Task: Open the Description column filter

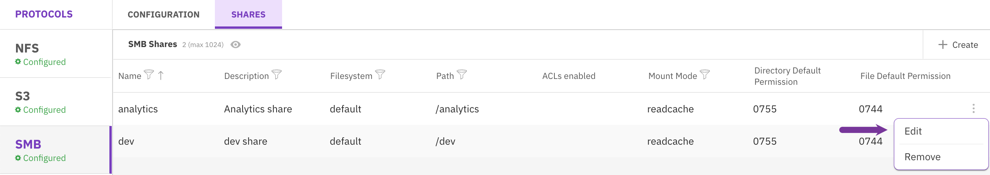Action: pyautogui.click(x=277, y=74)
